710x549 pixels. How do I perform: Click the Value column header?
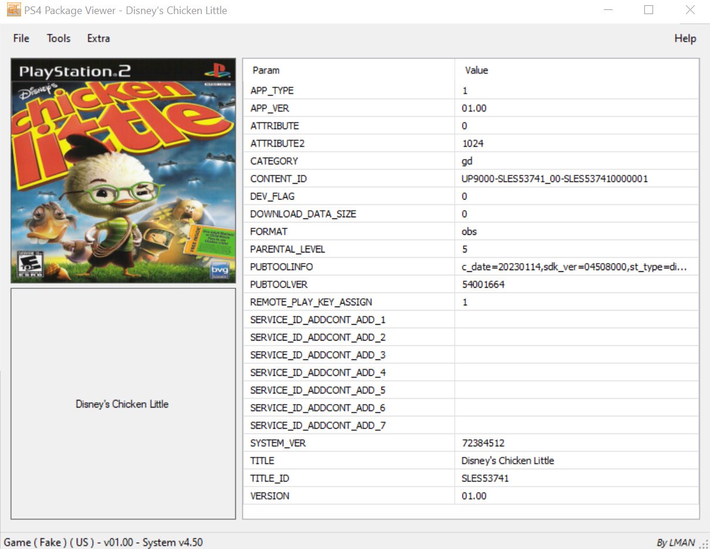pos(476,70)
